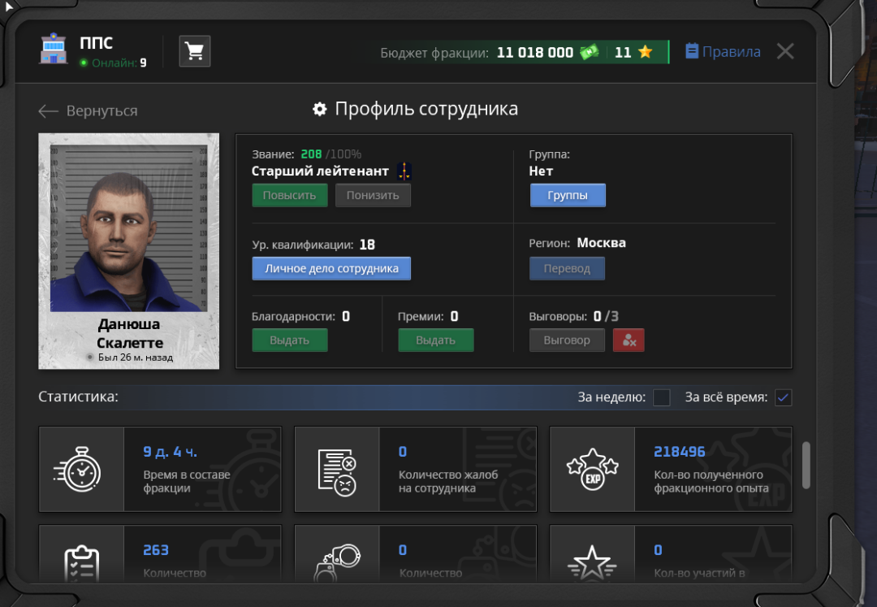Click the senior lieutenant rank insignia

point(404,171)
